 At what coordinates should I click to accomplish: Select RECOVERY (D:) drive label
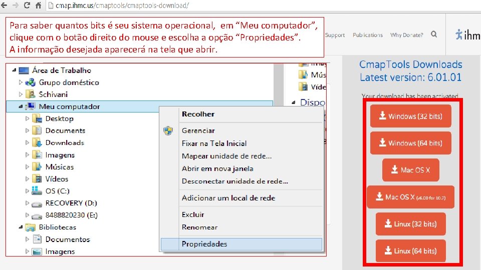click(71, 203)
